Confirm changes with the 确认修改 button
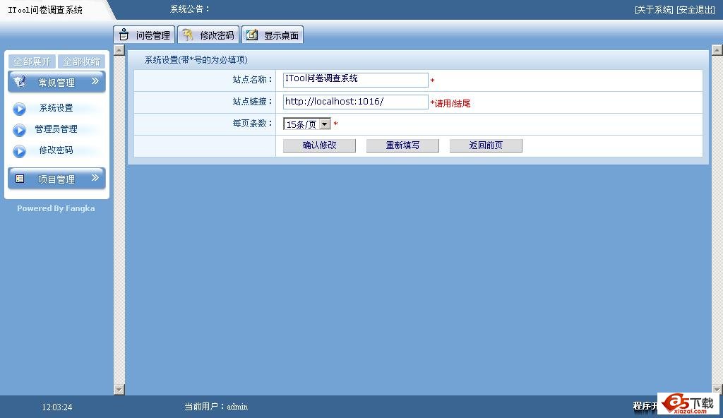 pos(318,145)
